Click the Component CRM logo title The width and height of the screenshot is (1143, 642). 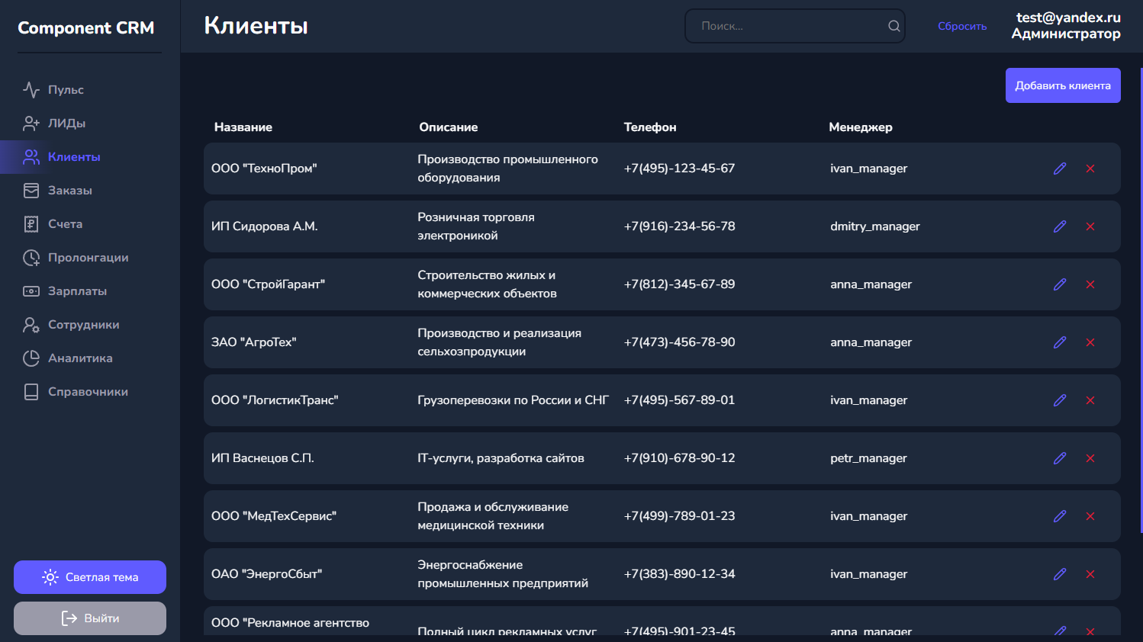[x=85, y=28]
